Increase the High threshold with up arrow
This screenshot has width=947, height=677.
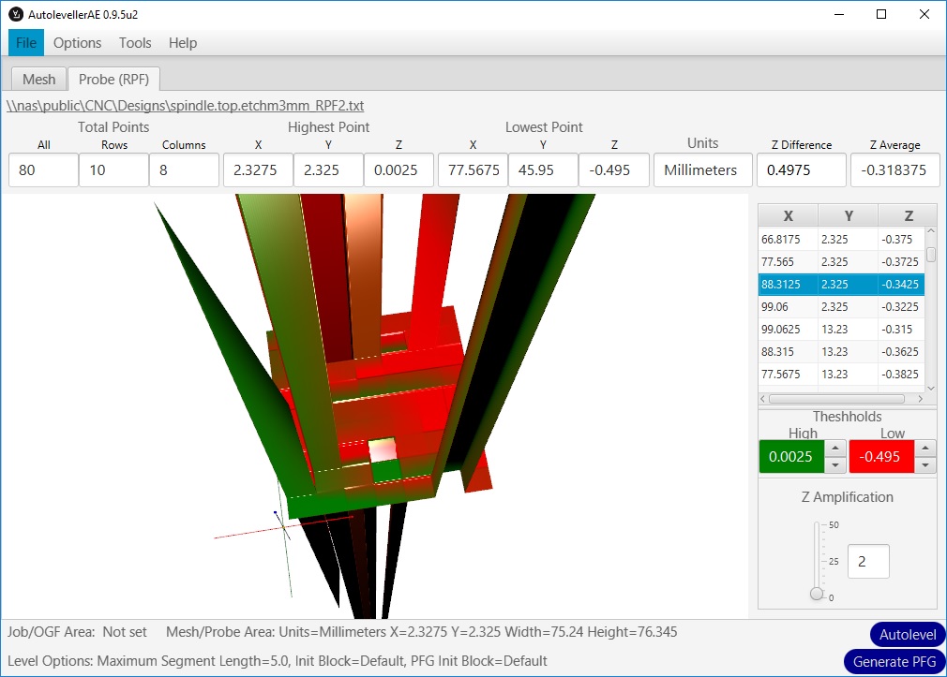[x=835, y=449]
